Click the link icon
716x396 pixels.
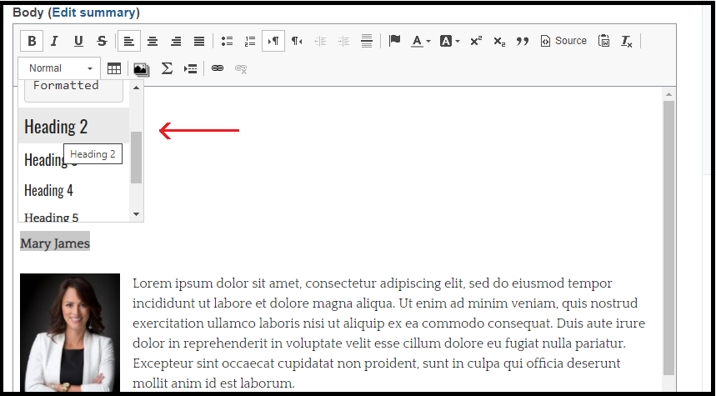(218, 68)
